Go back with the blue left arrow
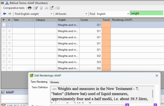Image resolution: width=164 pixels, height=106 pixels. [x=5, y=14]
